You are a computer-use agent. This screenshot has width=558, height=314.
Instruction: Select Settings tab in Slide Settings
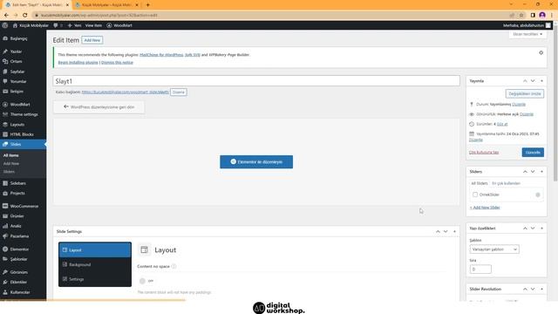[x=95, y=279]
